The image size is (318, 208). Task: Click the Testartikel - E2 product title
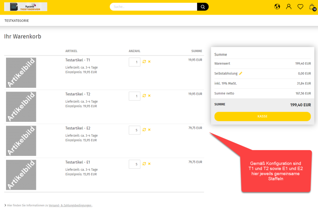click(78, 128)
